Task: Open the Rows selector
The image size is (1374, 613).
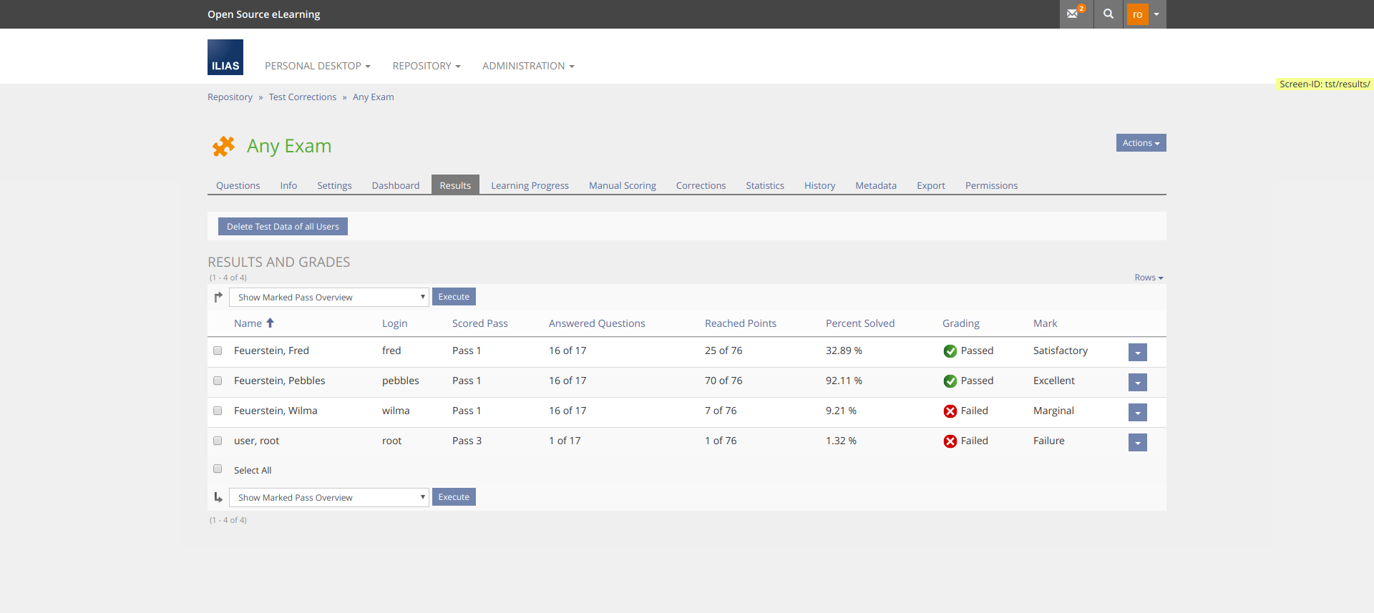Action: tap(1148, 278)
